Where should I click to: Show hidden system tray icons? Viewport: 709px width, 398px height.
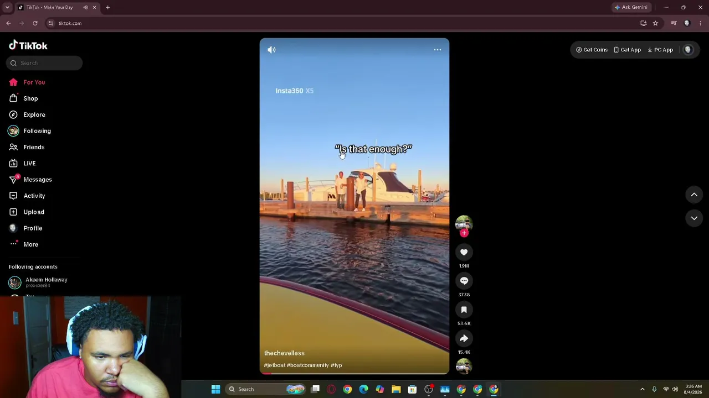[x=643, y=389]
